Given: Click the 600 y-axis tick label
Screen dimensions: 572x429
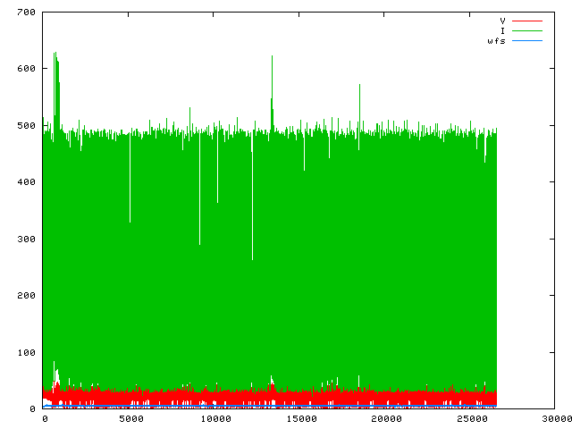Looking at the screenshot, I should (25, 69).
